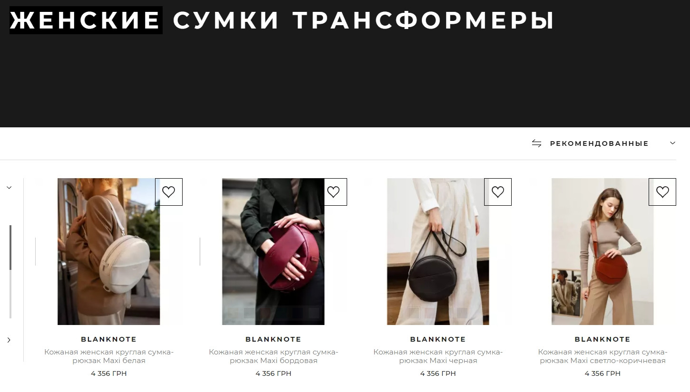Select the outlined color swatch on black bag image
Image resolution: width=690 pixels, height=392 pixels.
tap(414, 313)
